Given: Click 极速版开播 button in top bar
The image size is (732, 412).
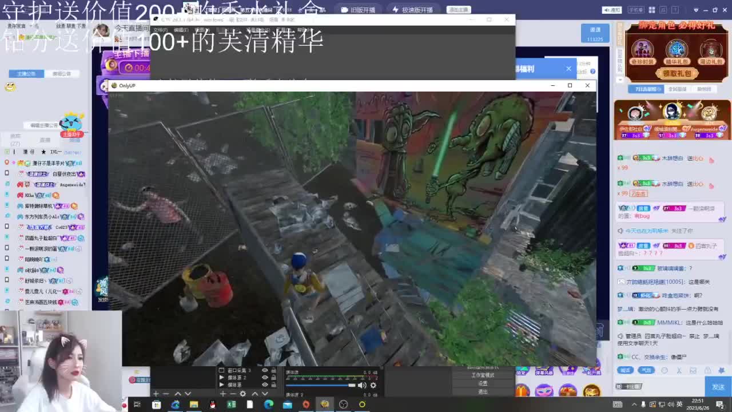Looking at the screenshot, I should coord(413,10).
